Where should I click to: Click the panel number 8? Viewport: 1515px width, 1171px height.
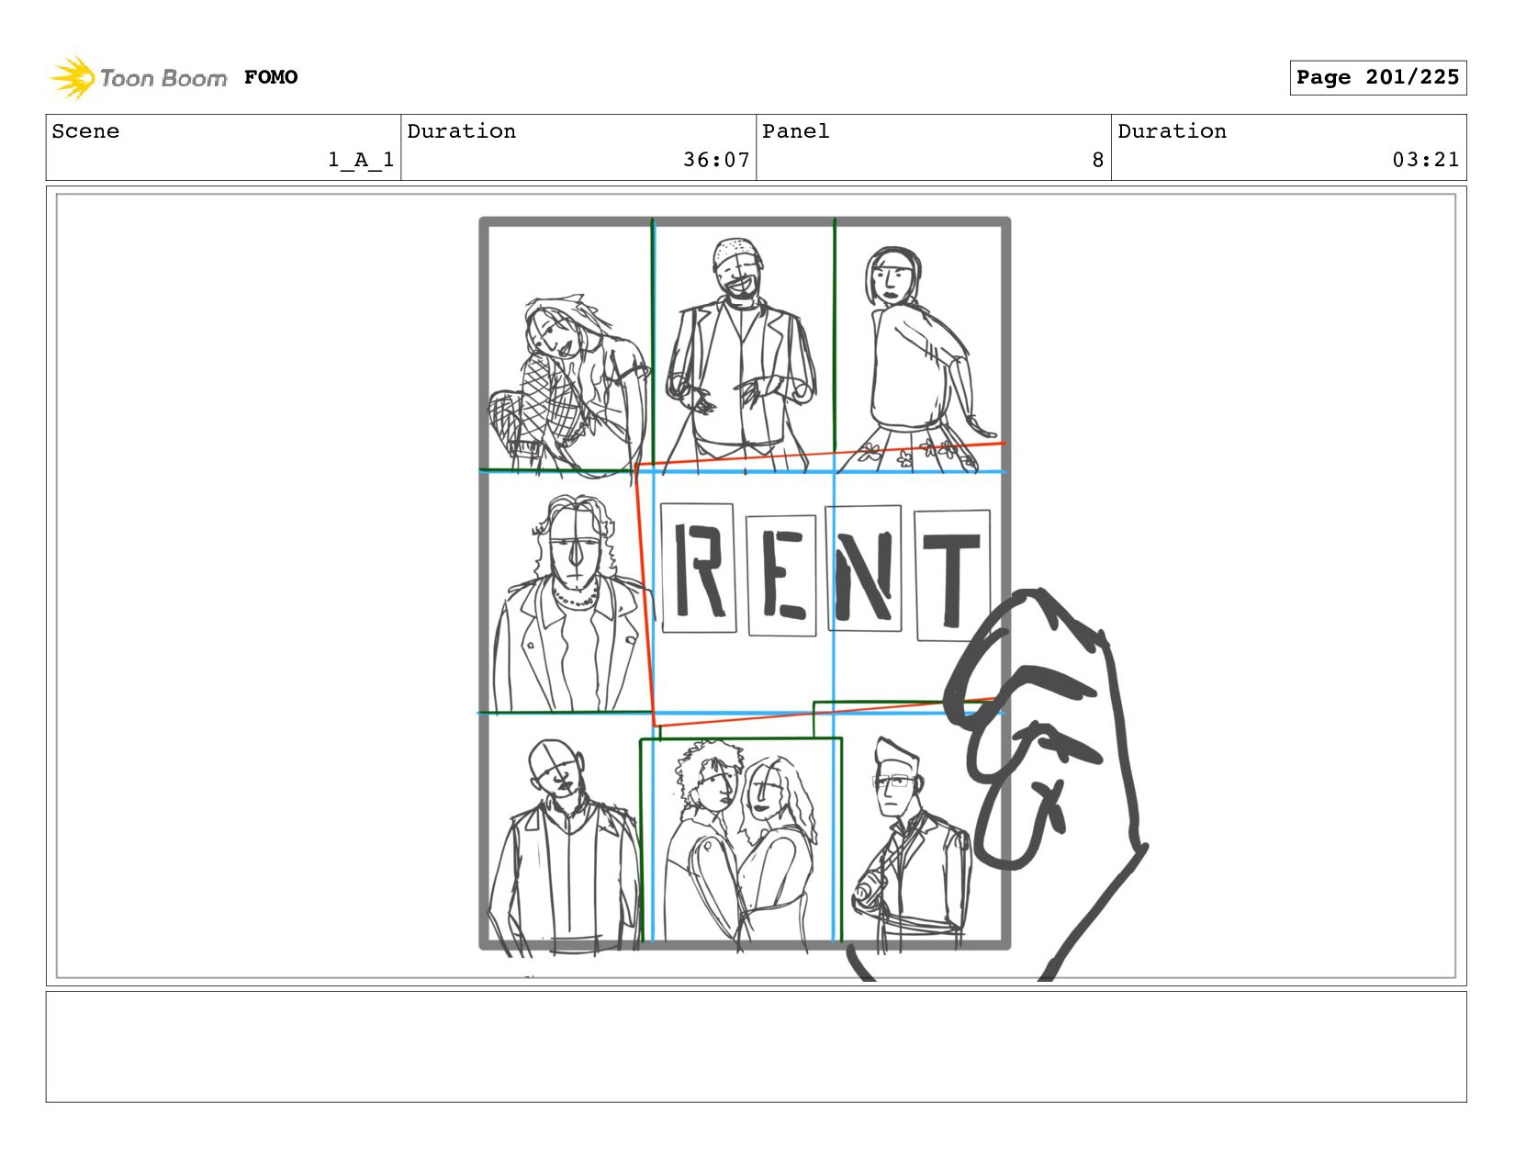pos(1097,160)
